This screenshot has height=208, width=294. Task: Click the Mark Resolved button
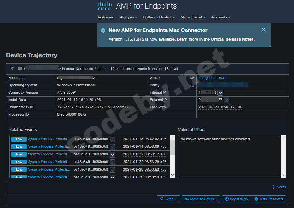pos(269,199)
